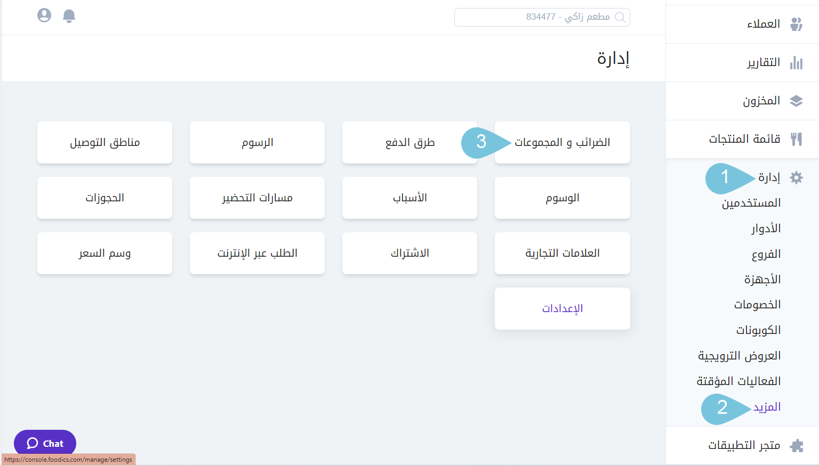Open the notifications bell icon
Viewport: 819px width, 466px height.
[69, 15]
